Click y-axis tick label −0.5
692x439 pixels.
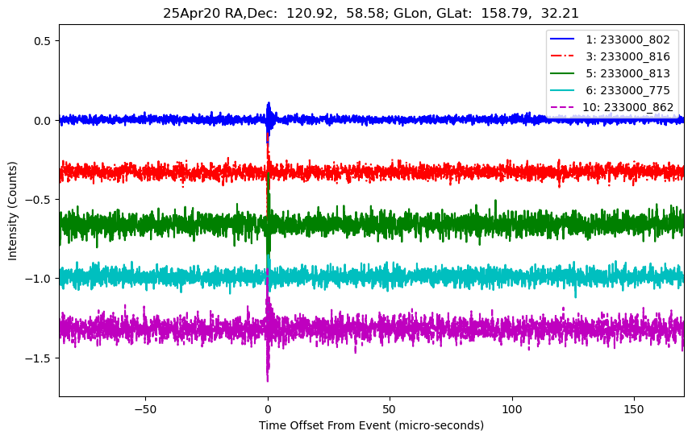coord(39,200)
